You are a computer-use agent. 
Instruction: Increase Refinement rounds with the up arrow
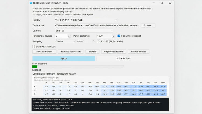coord(69,35)
